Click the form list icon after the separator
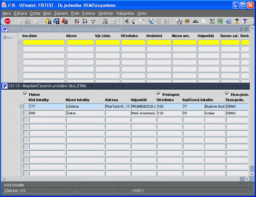The height and width of the screenshot is (197, 256). pos(179,21)
